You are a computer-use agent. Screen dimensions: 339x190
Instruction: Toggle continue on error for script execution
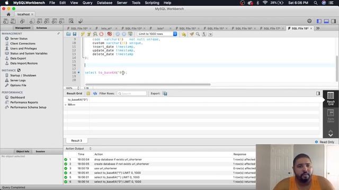[x=110, y=34]
